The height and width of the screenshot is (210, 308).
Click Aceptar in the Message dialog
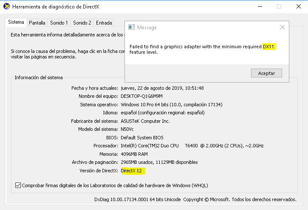(x=266, y=73)
